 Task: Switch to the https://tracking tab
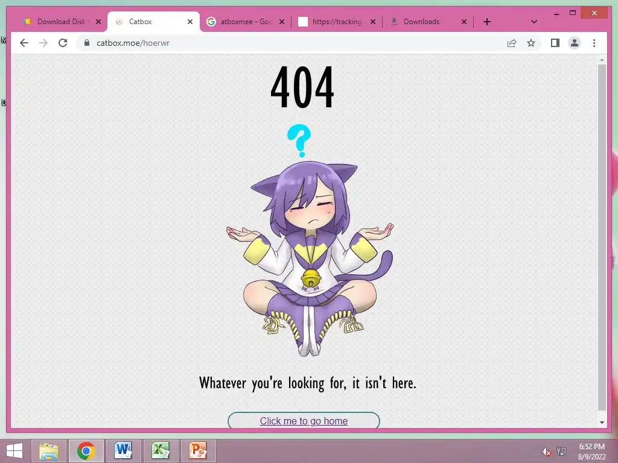(x=337, y=22)
